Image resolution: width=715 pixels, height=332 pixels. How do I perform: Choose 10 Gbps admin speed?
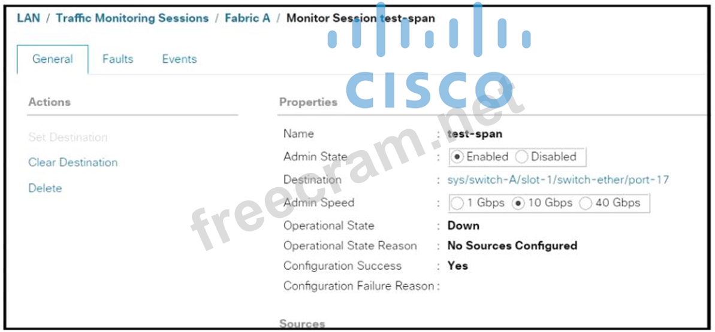click(x=518, y=203)
